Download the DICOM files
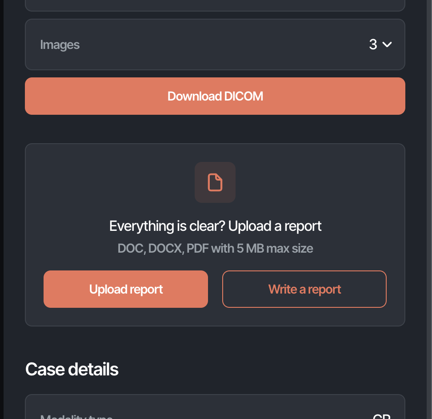Image resolution: width=432 pixels, height=419 pixels. pyautogui.click(x=215, y=96)
